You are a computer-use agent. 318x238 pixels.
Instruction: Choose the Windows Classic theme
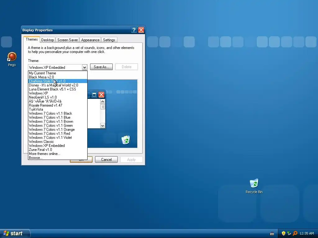[x=57, y=142]
